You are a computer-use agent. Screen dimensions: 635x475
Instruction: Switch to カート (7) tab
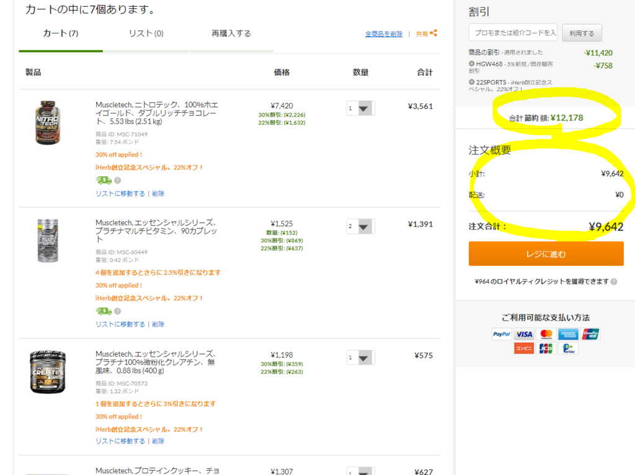(61, 33)
